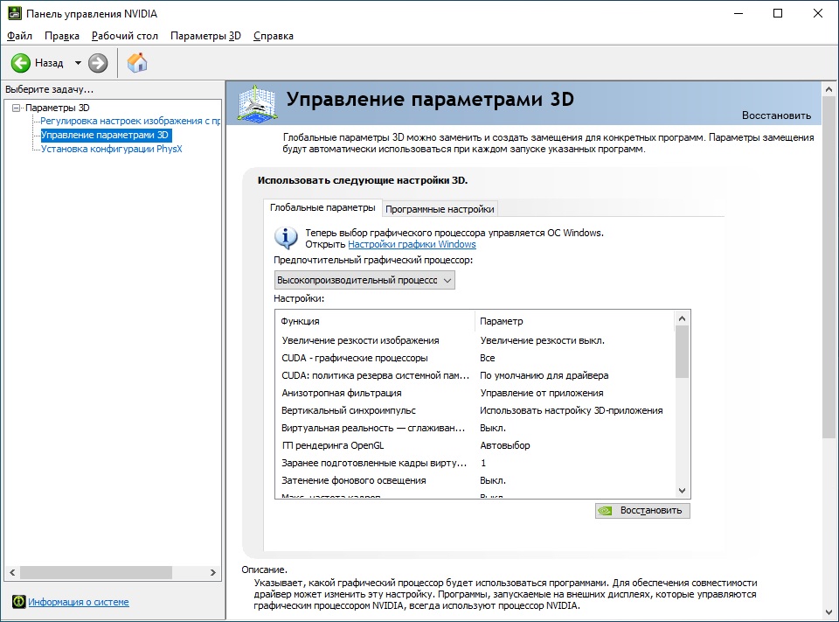Minimize the NVIDIA control panel window
839x622 pixels.
[x=739, y=13]
